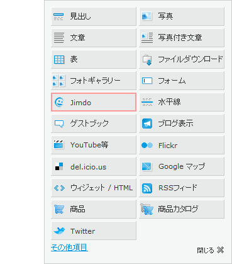Select the highlighted Jimdo label

(80, 103)
